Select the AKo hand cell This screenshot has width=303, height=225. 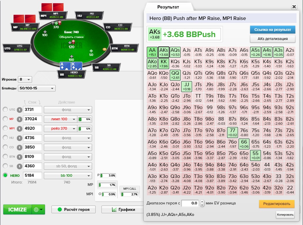152,64
